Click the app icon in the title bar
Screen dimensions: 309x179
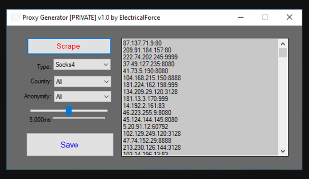coord(15,17)
